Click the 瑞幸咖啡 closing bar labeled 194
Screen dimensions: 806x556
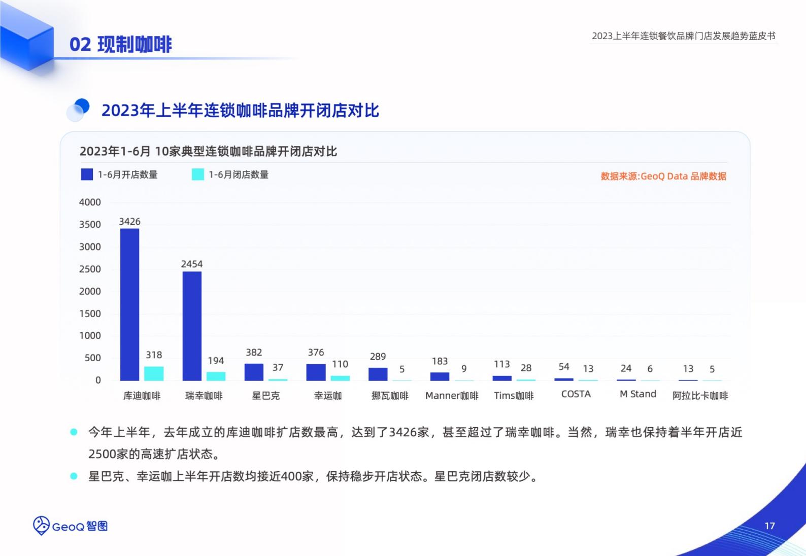[x=216, y=376]
